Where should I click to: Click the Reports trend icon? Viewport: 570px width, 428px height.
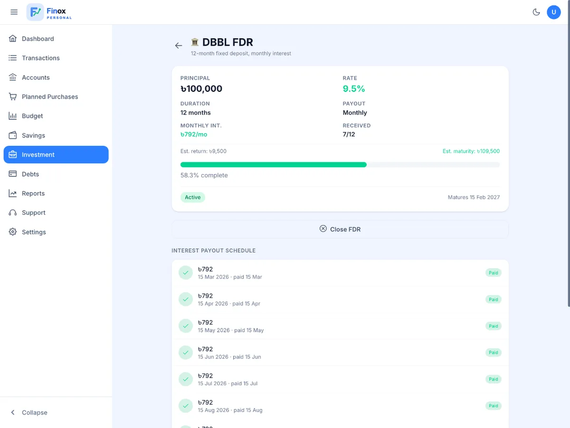point(13,193)
